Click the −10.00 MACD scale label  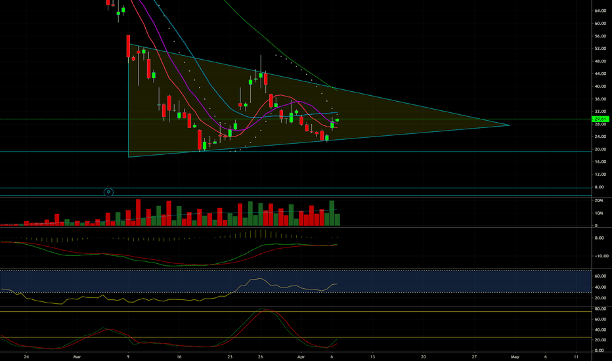pyautogui.click(x=600, y=256)
